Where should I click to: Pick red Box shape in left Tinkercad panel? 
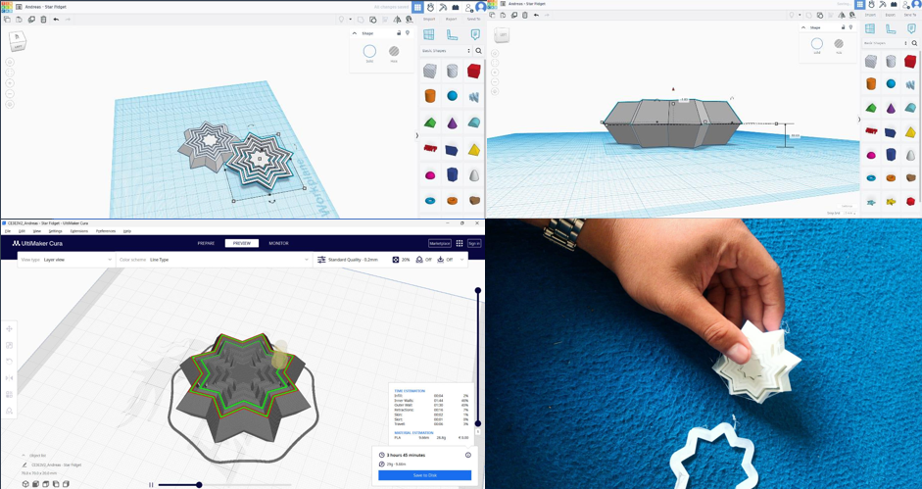point(473,72)
